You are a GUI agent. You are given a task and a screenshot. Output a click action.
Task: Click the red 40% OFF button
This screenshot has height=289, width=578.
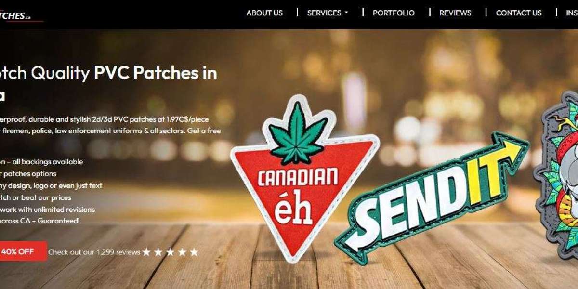pos(23,251)
